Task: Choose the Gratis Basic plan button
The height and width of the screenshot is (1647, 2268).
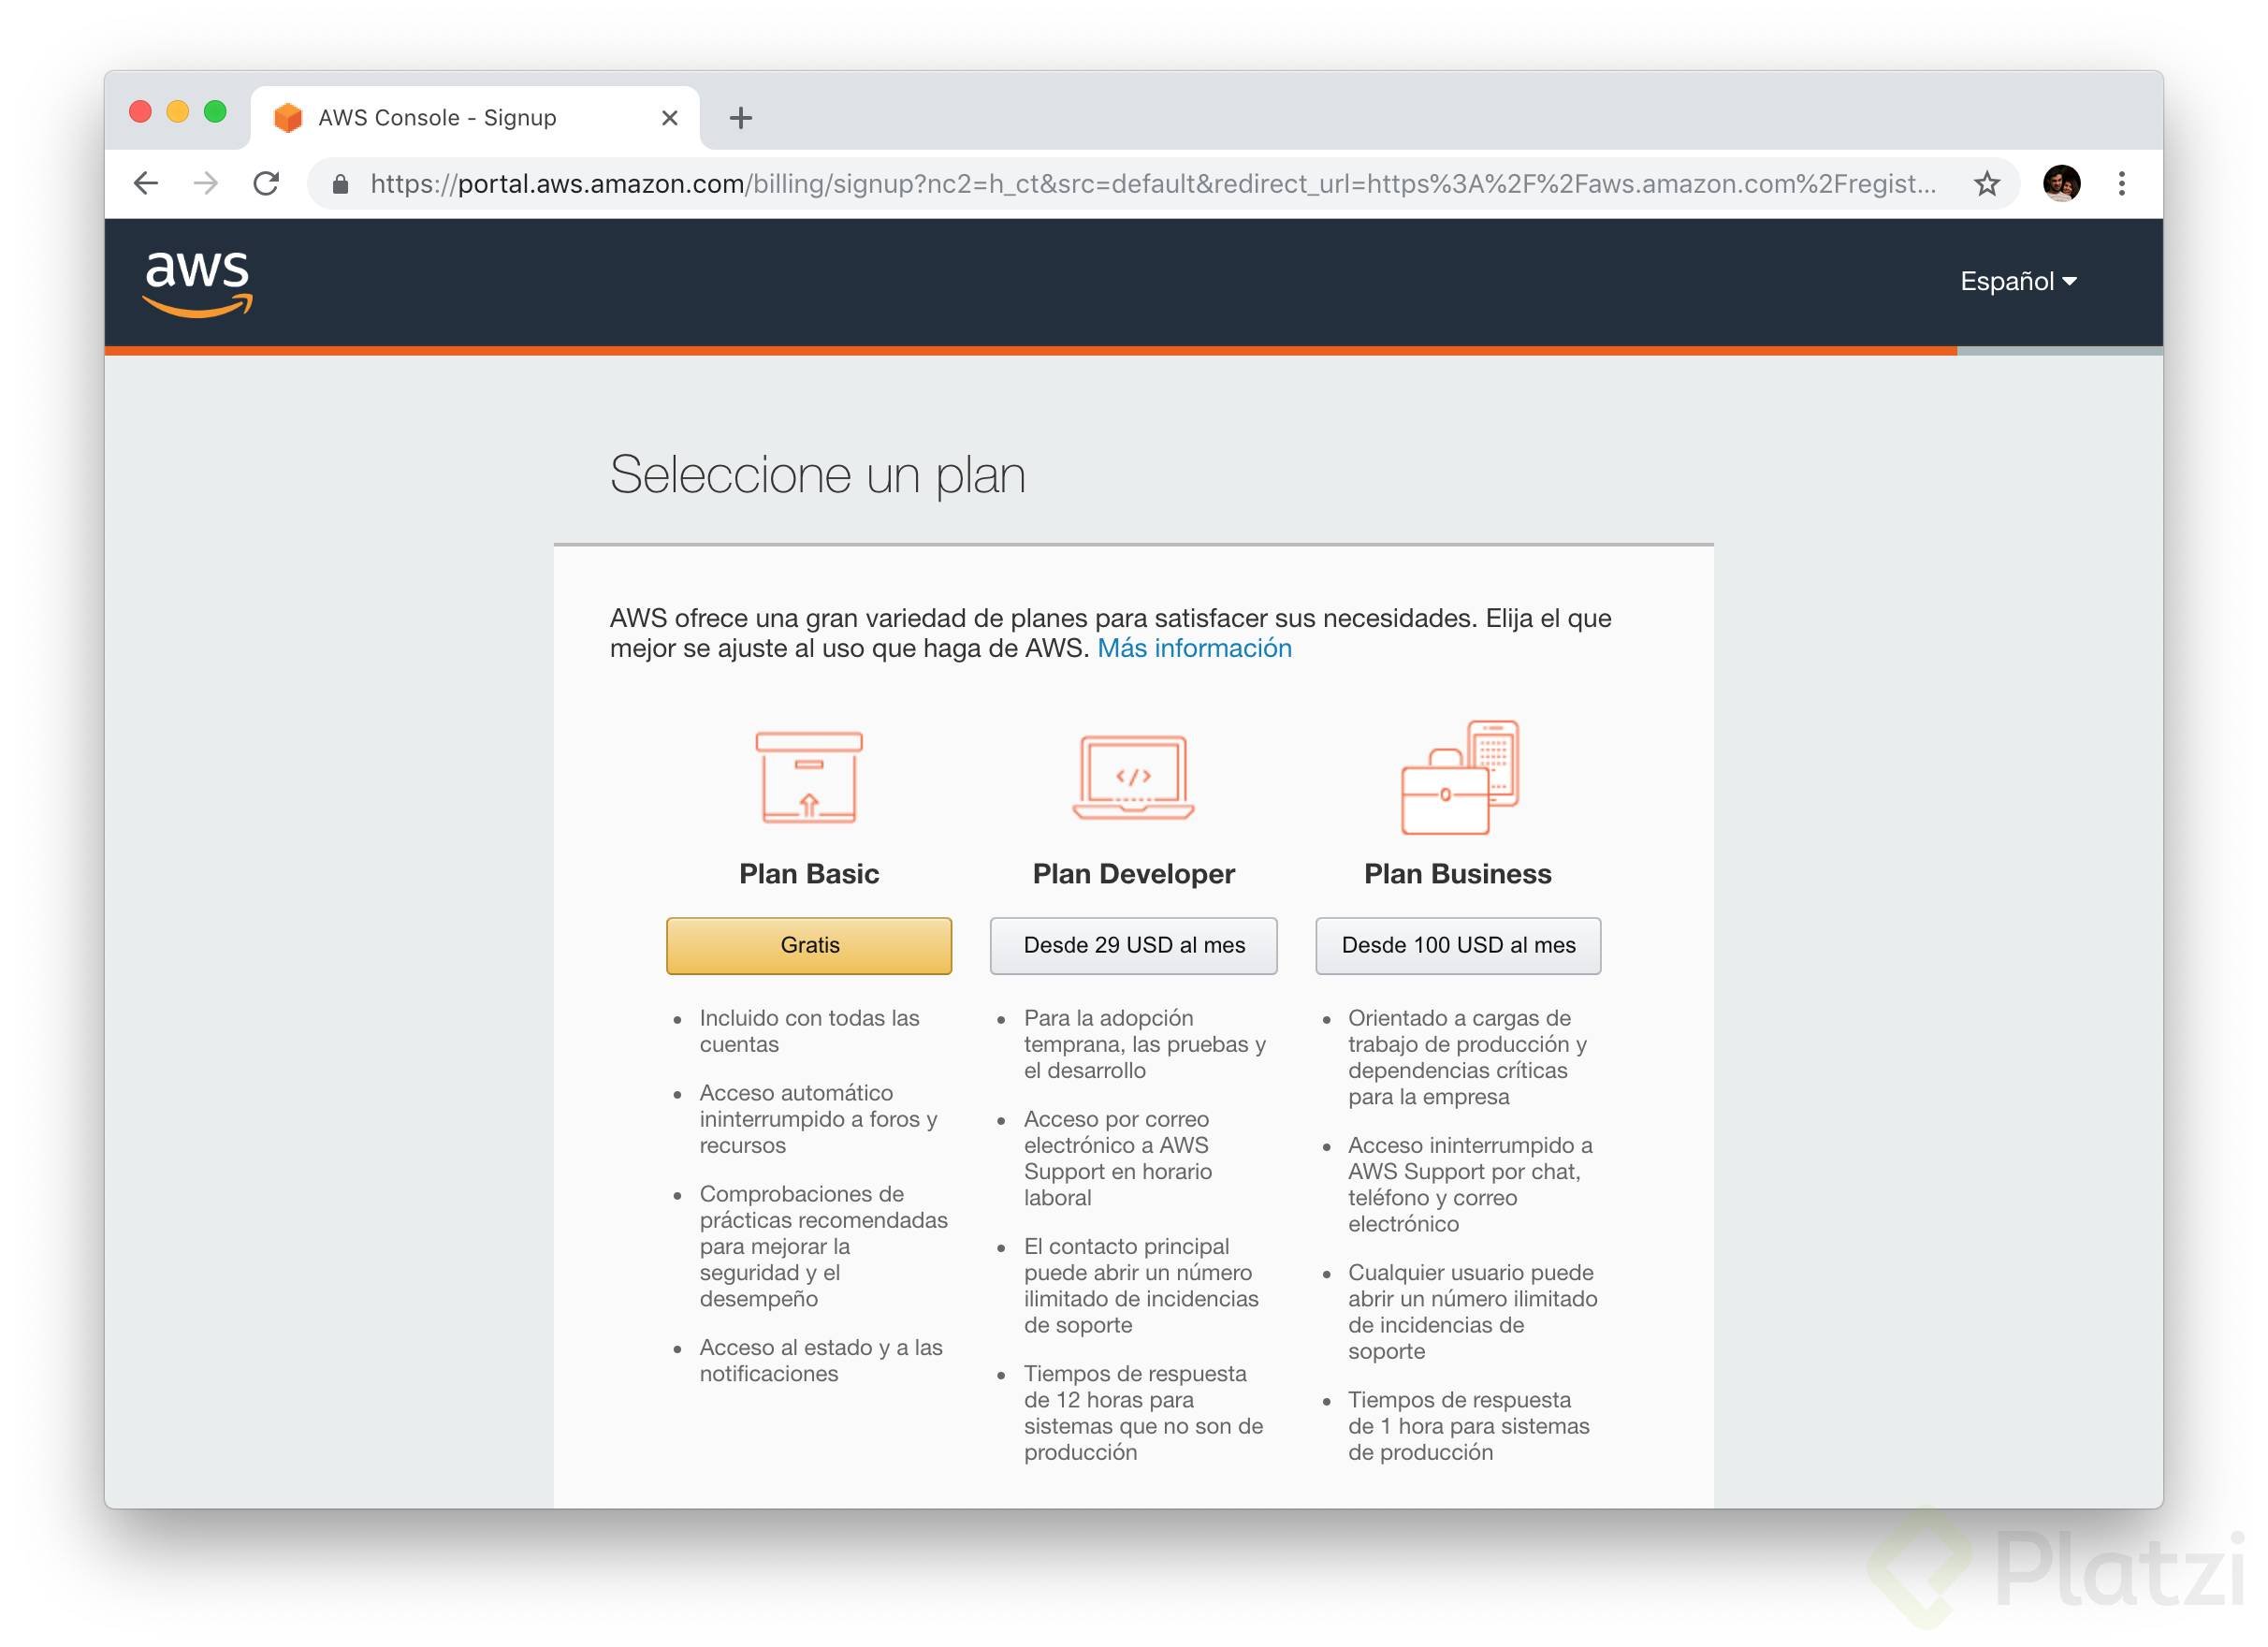Action: 809,946
